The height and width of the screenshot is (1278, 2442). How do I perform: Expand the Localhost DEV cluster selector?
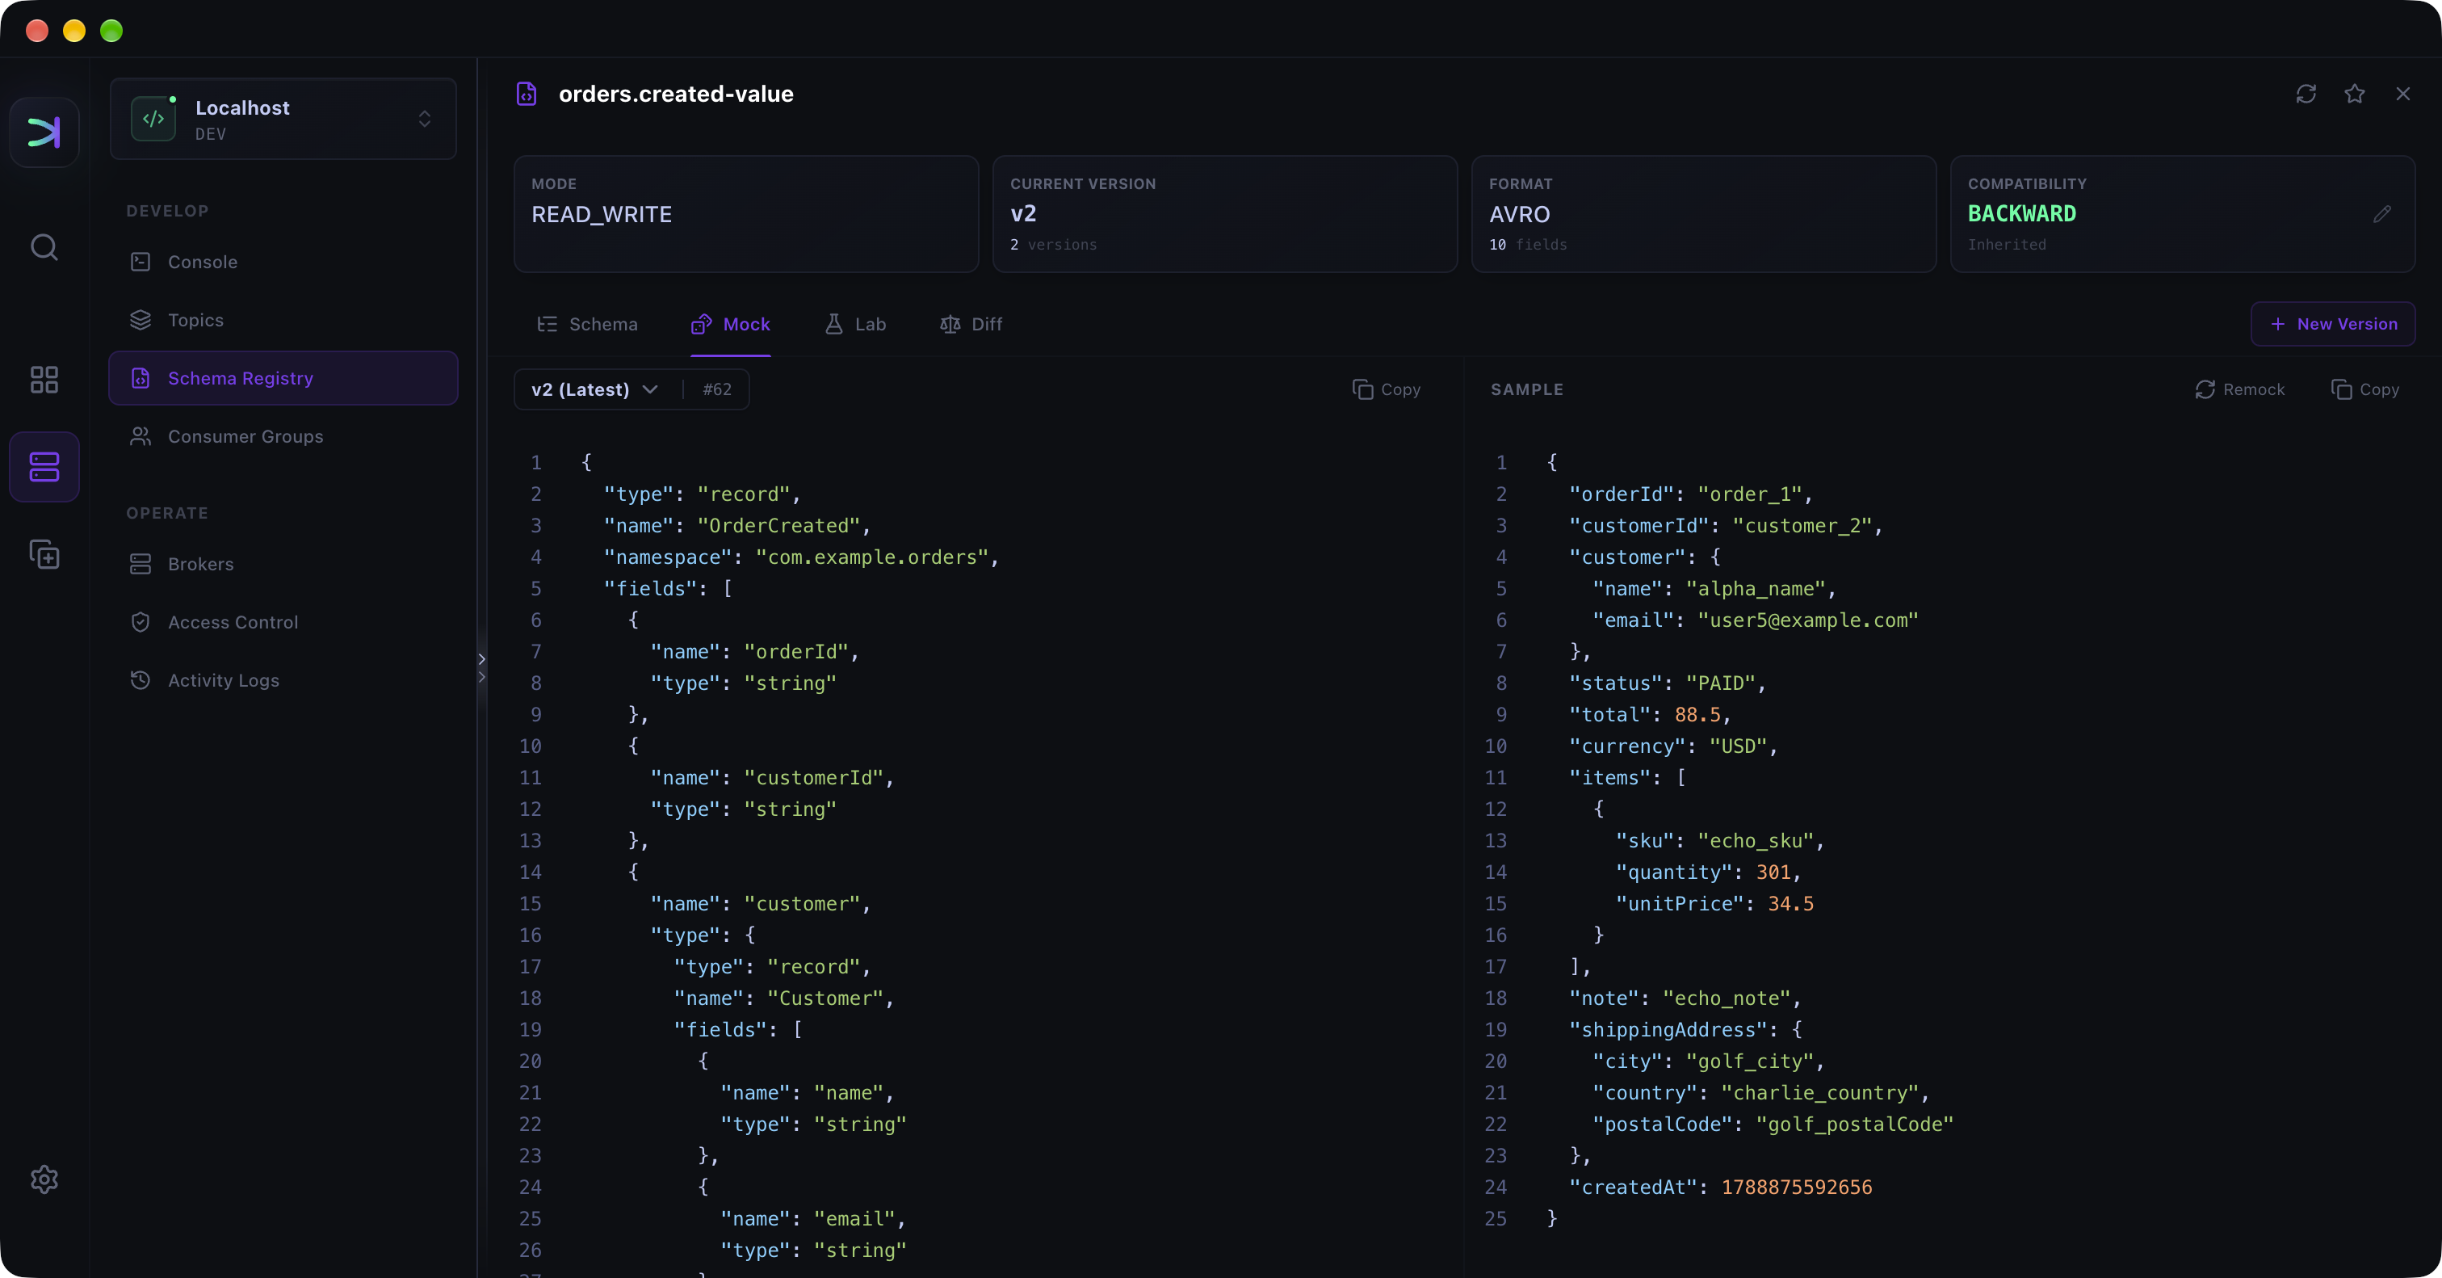[x=283, y=119]
